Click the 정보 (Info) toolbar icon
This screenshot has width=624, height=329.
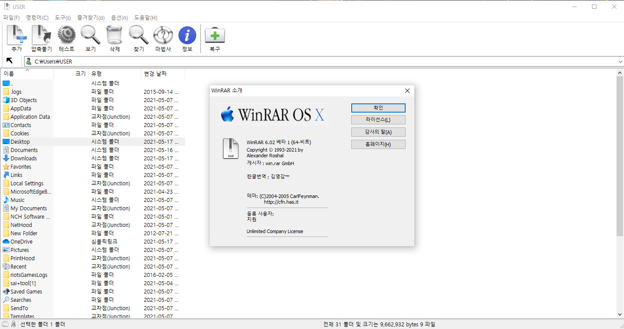pyautogui.click(x=187, y=35)
